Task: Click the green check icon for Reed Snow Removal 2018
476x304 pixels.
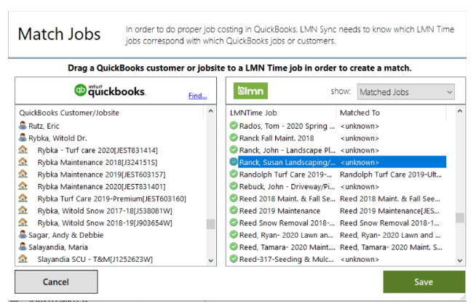Action: pyautogui.click(x=234, y=223)
